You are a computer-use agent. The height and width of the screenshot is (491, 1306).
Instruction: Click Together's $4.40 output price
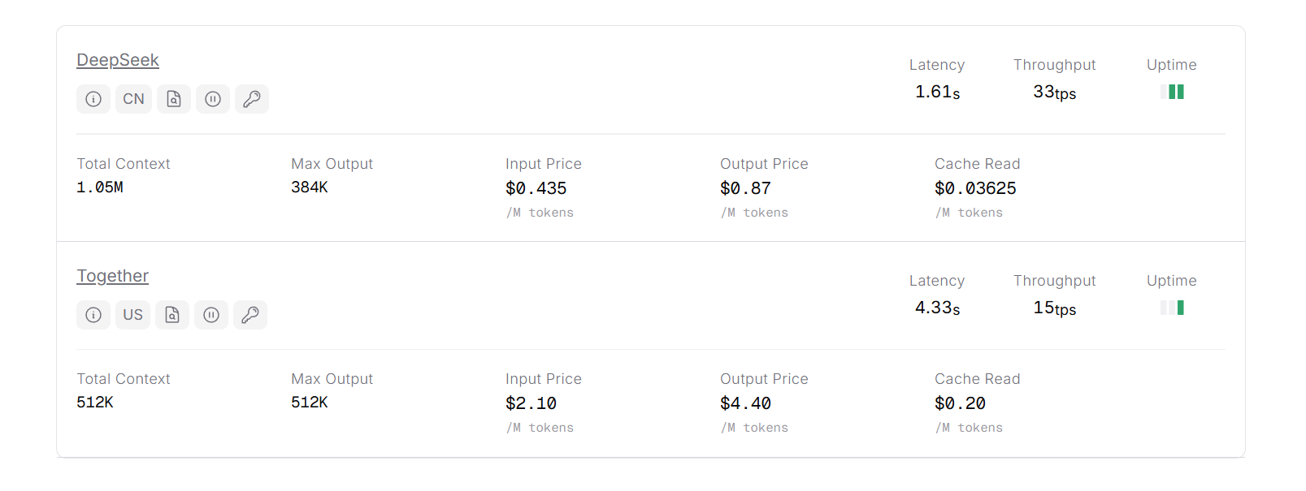[745, 403]
